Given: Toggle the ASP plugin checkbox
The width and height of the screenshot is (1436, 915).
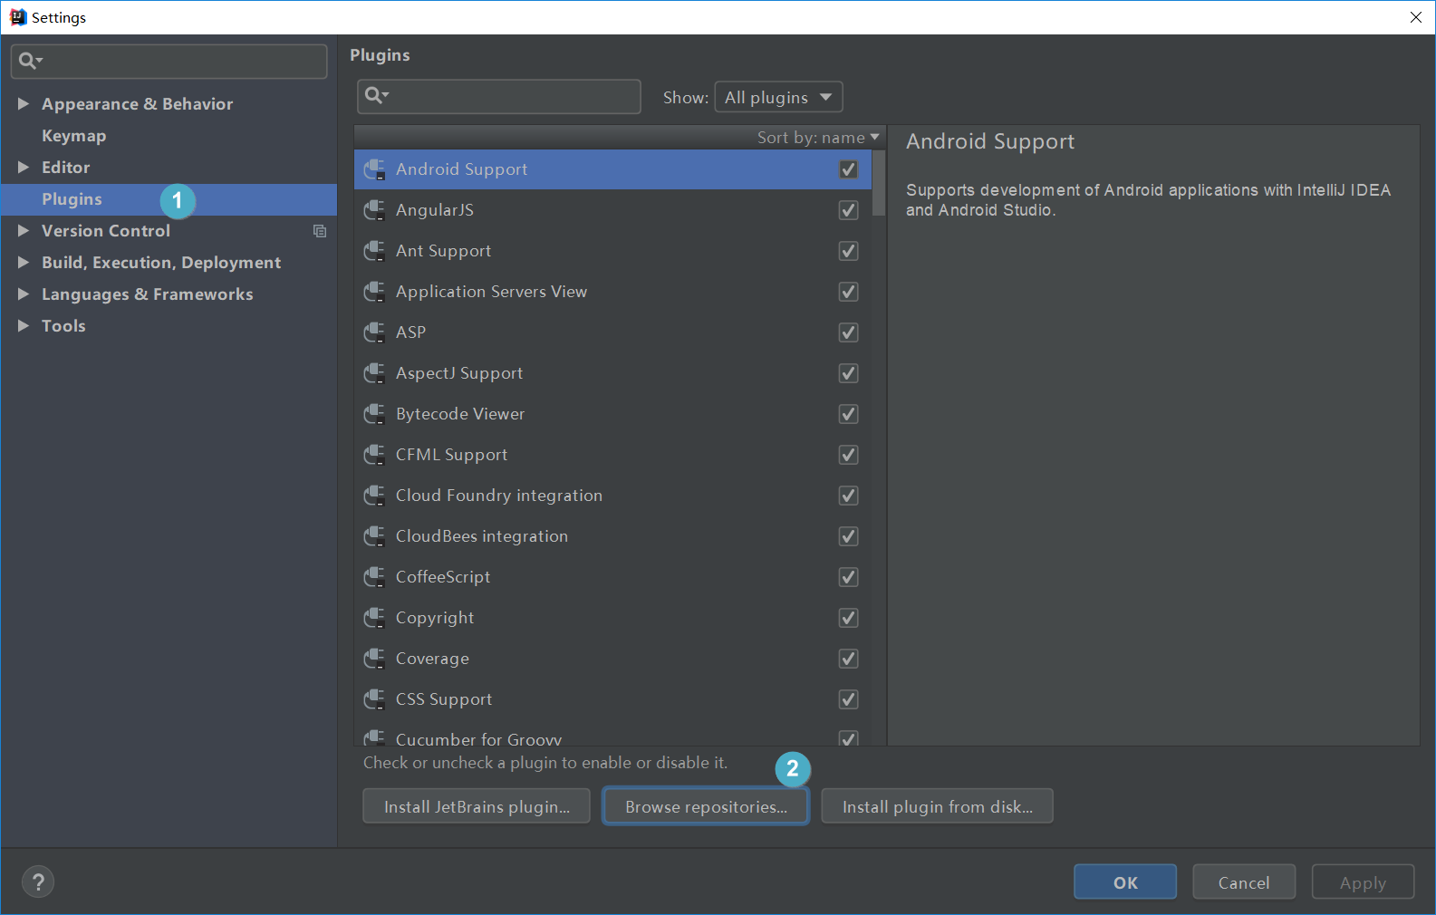Looking at the screenshot, I should 848,332.
